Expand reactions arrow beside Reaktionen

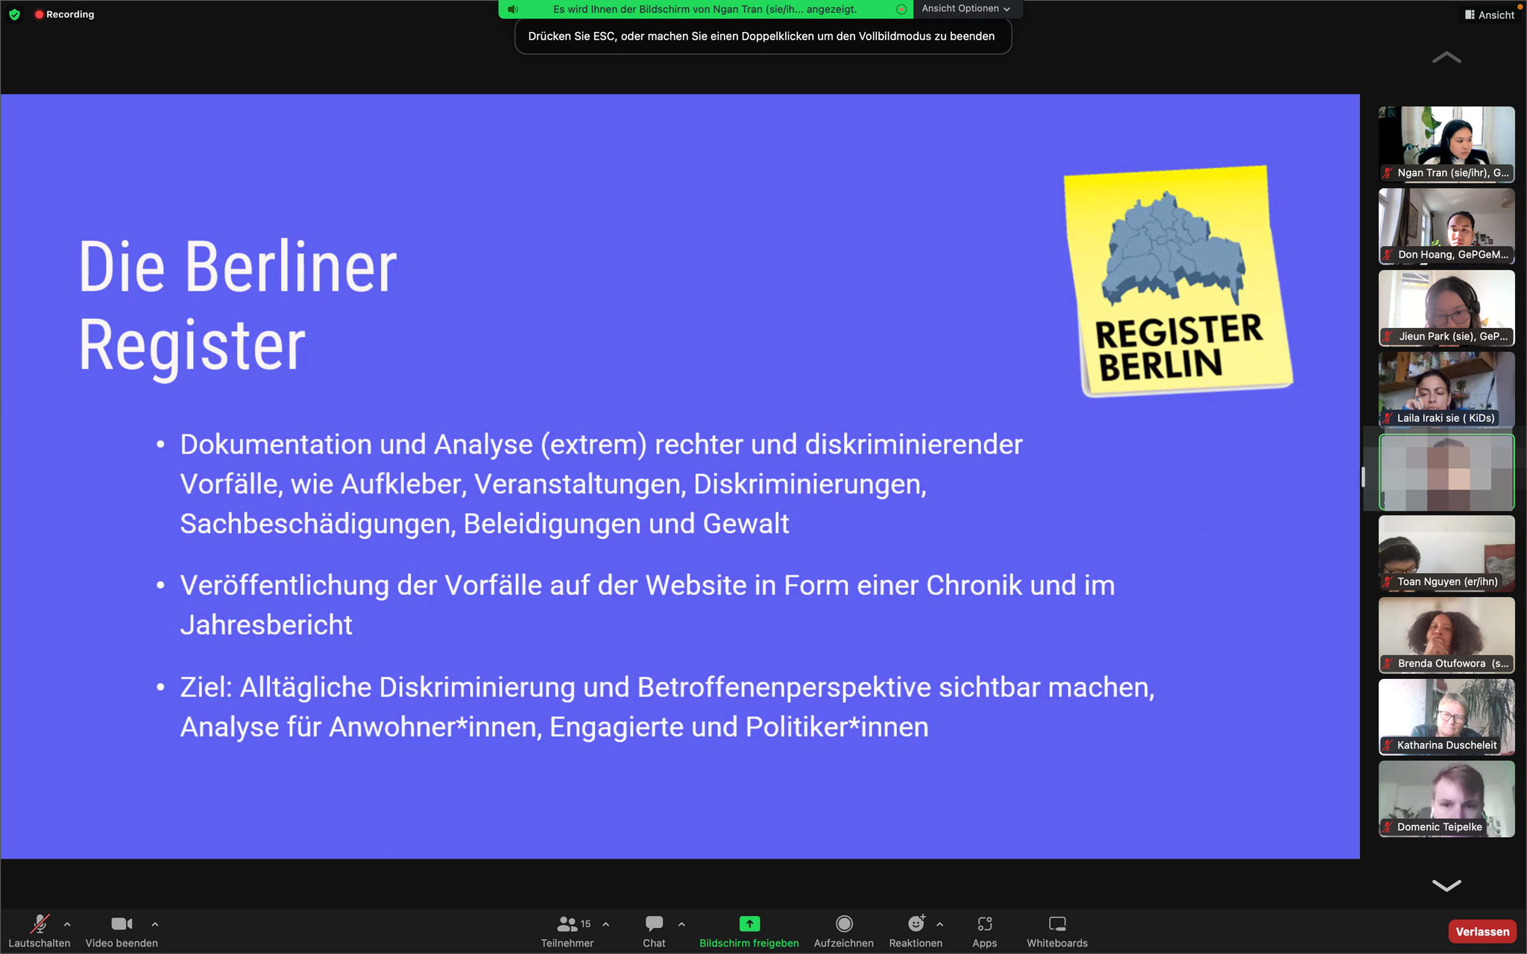pyautogui.click(x=939, y=924)
